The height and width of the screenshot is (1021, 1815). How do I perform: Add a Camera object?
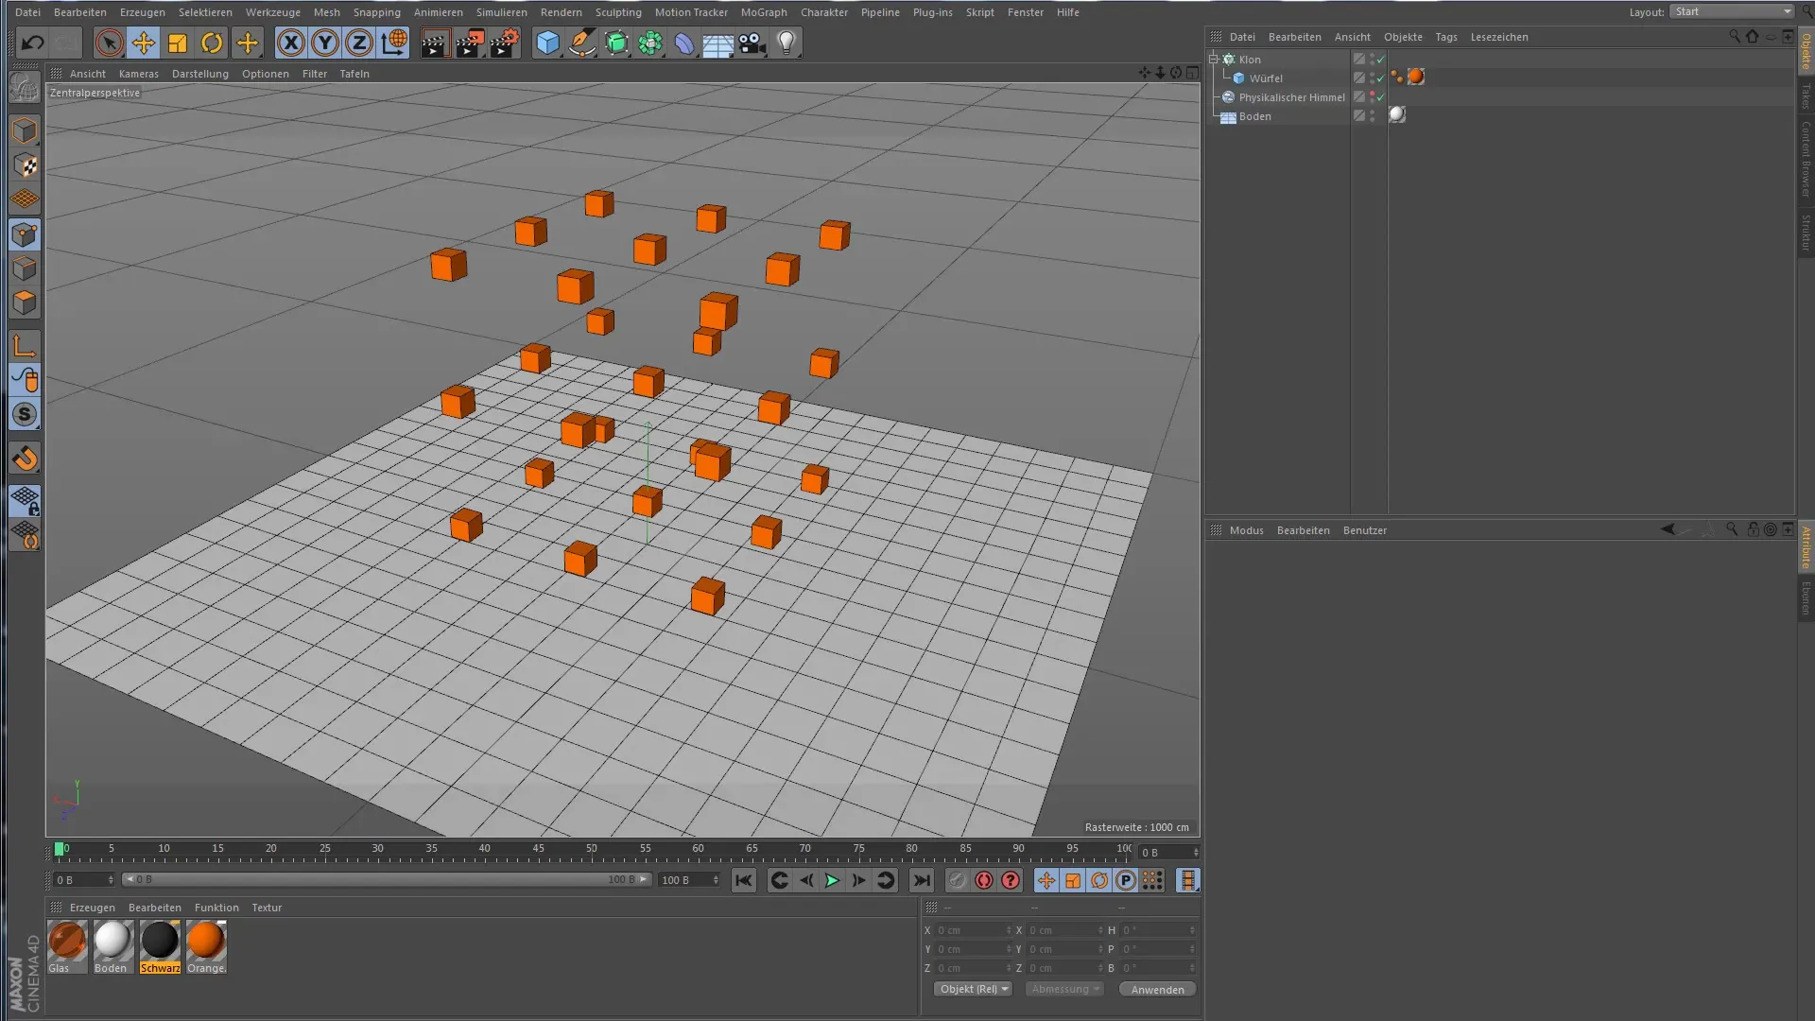752,43
